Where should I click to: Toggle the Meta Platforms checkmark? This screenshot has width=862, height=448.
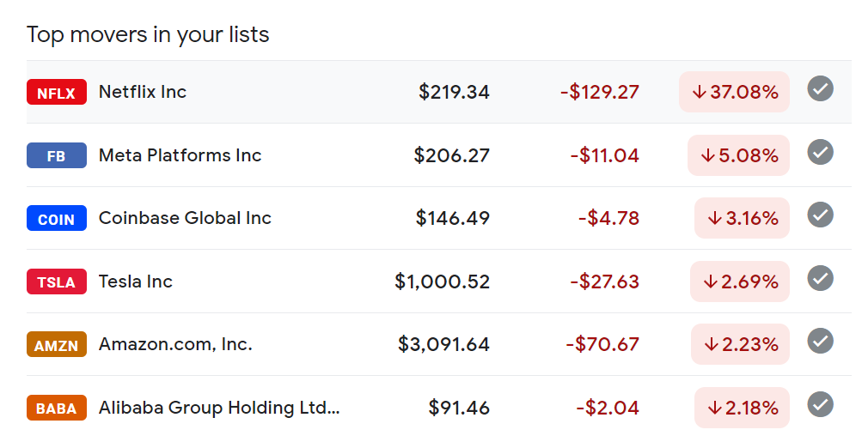(820, 152)
